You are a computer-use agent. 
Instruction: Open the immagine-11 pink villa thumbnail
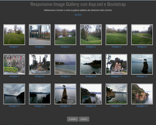(116, 64)
